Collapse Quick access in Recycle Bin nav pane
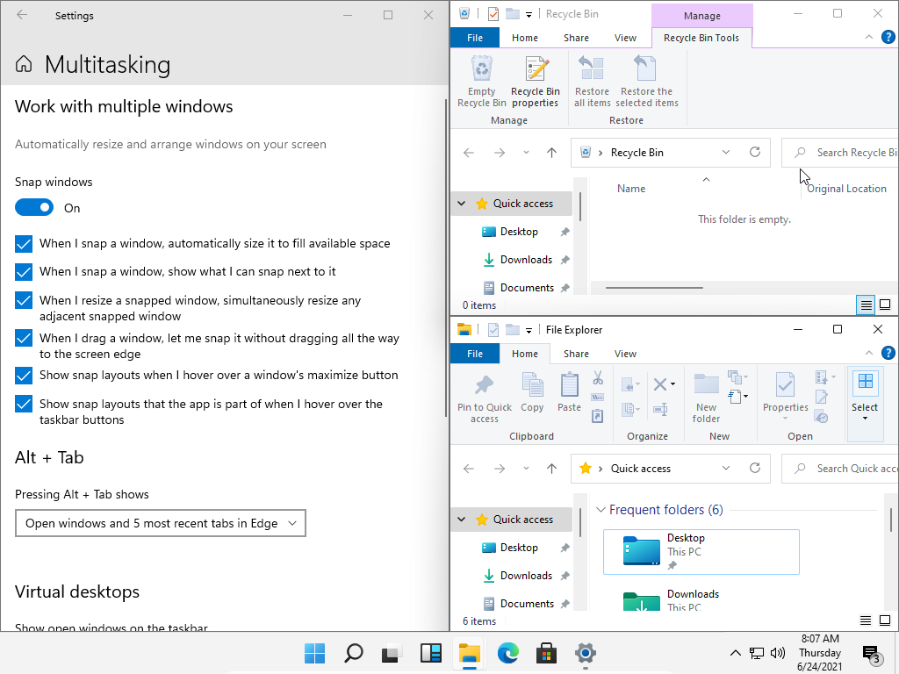The image size is (899, 674). click(x=462, y=204)
